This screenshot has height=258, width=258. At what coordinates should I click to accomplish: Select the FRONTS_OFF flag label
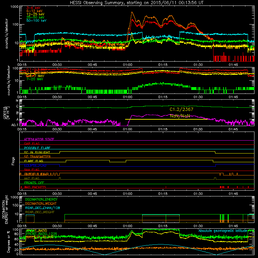click(34, 183)
